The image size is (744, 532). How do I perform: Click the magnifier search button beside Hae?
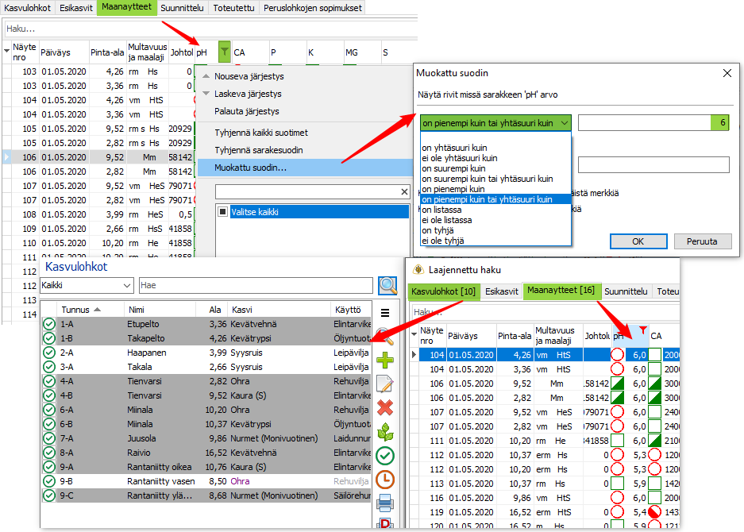click(x=387, y=285)
